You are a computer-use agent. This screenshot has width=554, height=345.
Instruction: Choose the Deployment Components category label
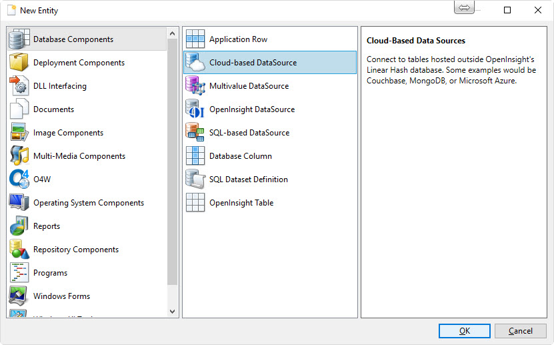coord(79,63)
